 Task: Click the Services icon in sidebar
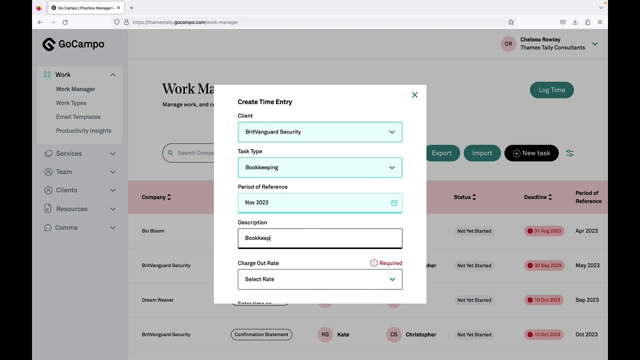click(x=48, y=153)
